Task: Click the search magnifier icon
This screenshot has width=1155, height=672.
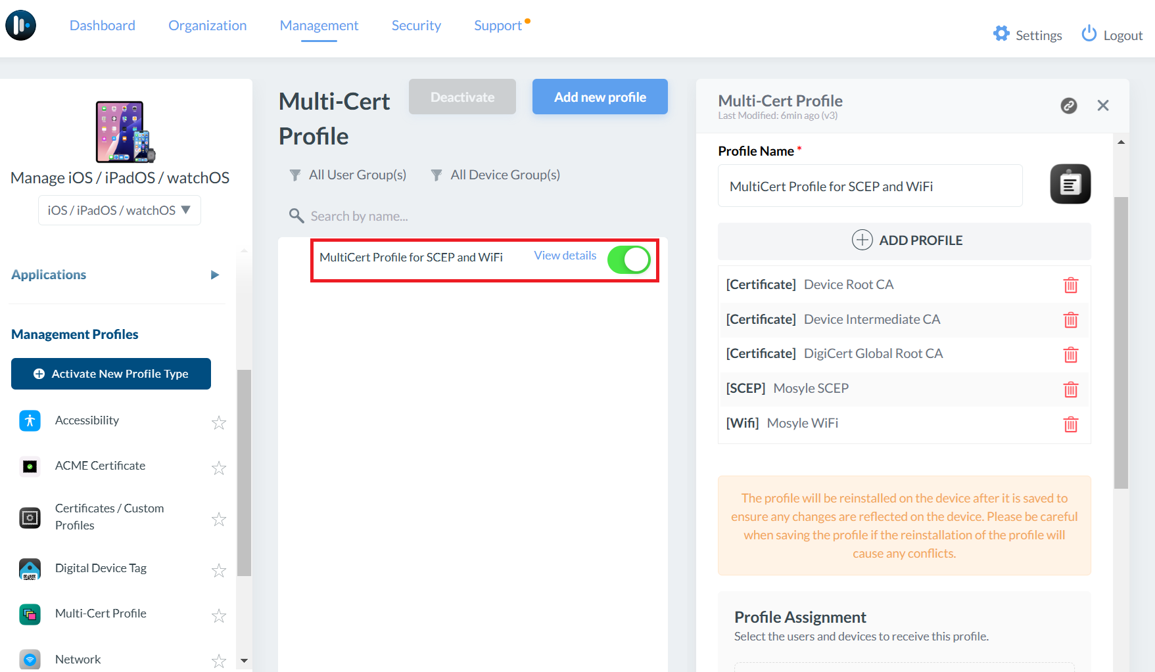Action: pyautogui.click(x=296, y=215)
